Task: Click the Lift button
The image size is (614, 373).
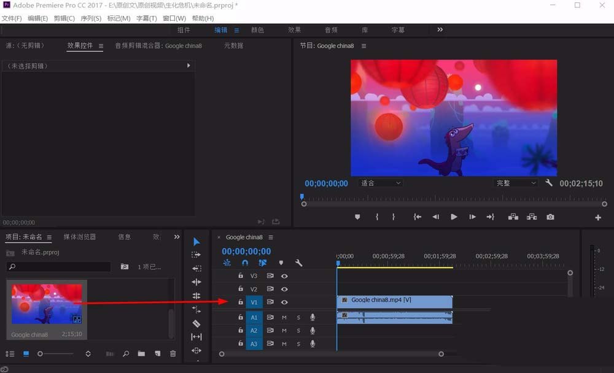Action: 513,217
